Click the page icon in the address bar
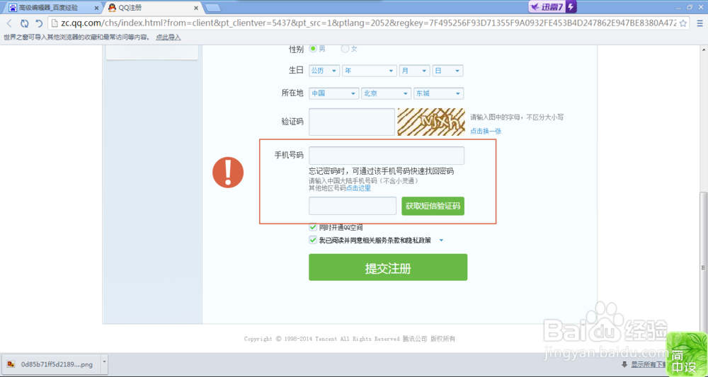This screenshot has height=377, width=708. coord(54,23)
